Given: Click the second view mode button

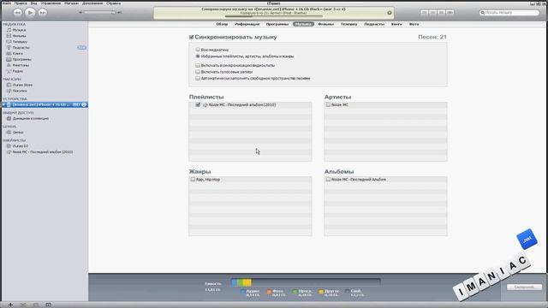Looking at the screenshot, I should [x=432, y=12].
